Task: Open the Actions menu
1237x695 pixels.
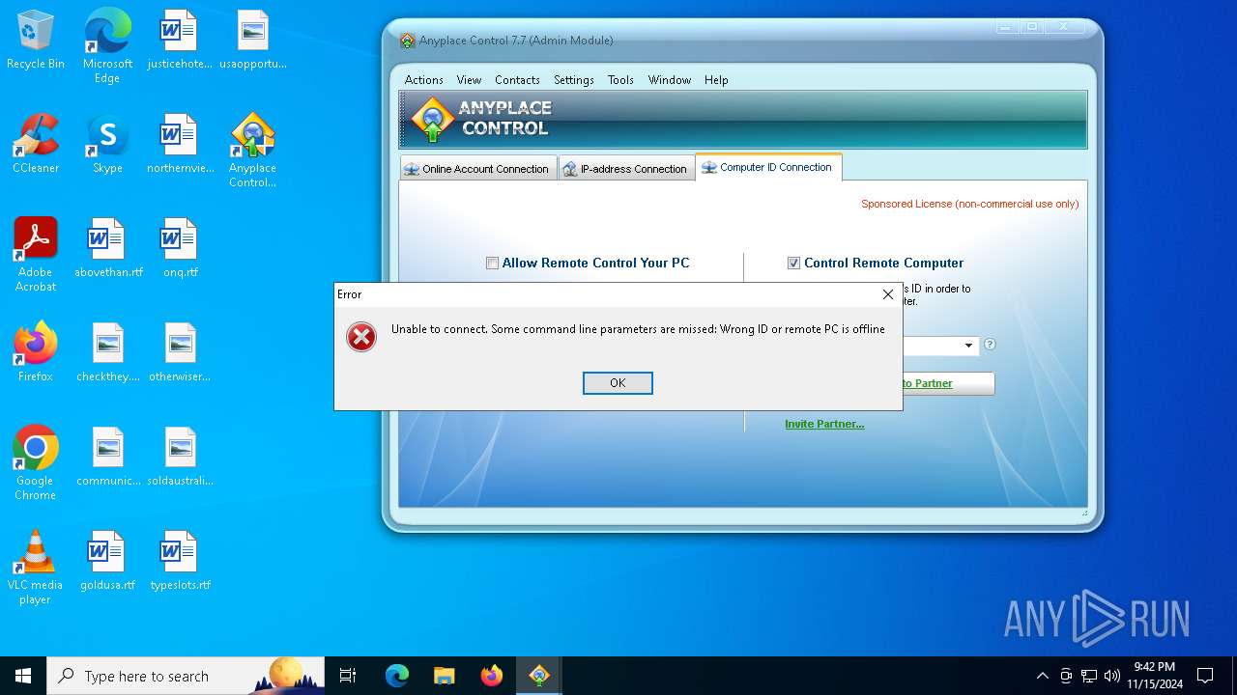Action: click(424, 80)
